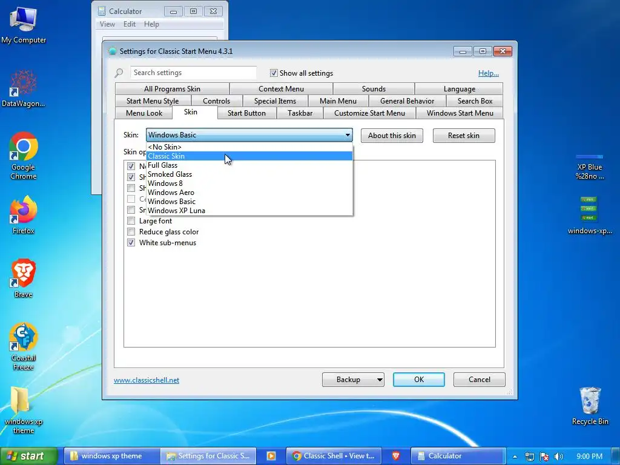Click the 9:00 PM taskbar clock
Image resolution: width=620 pixels, height=465 pixels.
click(589, 457)
